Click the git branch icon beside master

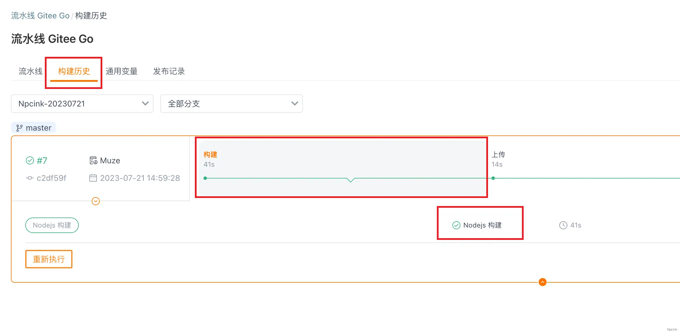[19, 128]
